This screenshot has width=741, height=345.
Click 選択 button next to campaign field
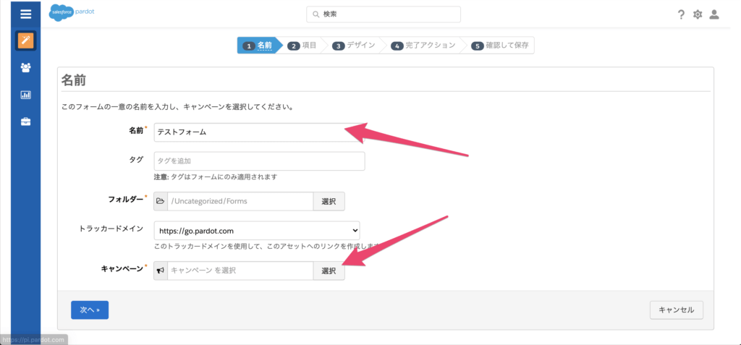(x=329, y=271)
